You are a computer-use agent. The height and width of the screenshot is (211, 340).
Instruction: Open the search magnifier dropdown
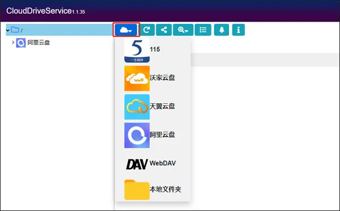pos(183,29)
